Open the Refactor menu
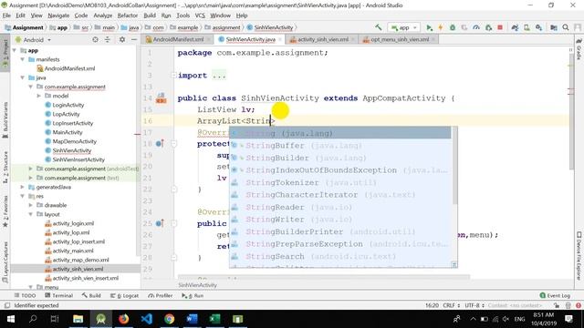This screenshot has width=584, height=328. point(128,15)
